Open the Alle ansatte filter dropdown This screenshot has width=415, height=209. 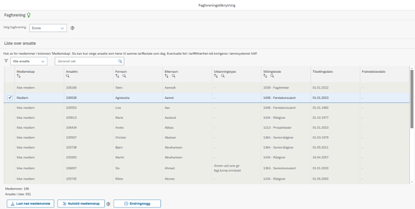[29, 61]
